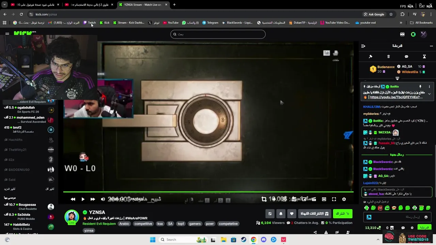
Task: Click the green subscribe button
Action: (x=343, y=214)
